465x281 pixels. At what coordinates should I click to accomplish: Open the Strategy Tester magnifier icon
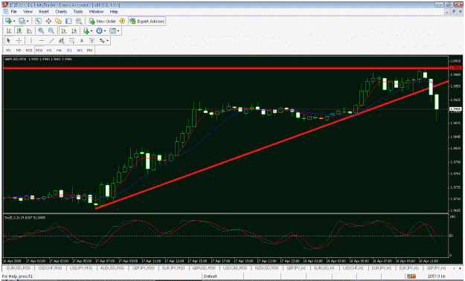point(79,21)
